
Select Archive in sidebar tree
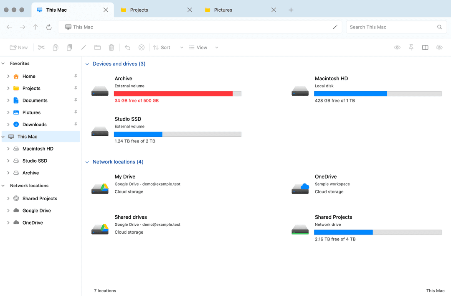tap(41, 173)
